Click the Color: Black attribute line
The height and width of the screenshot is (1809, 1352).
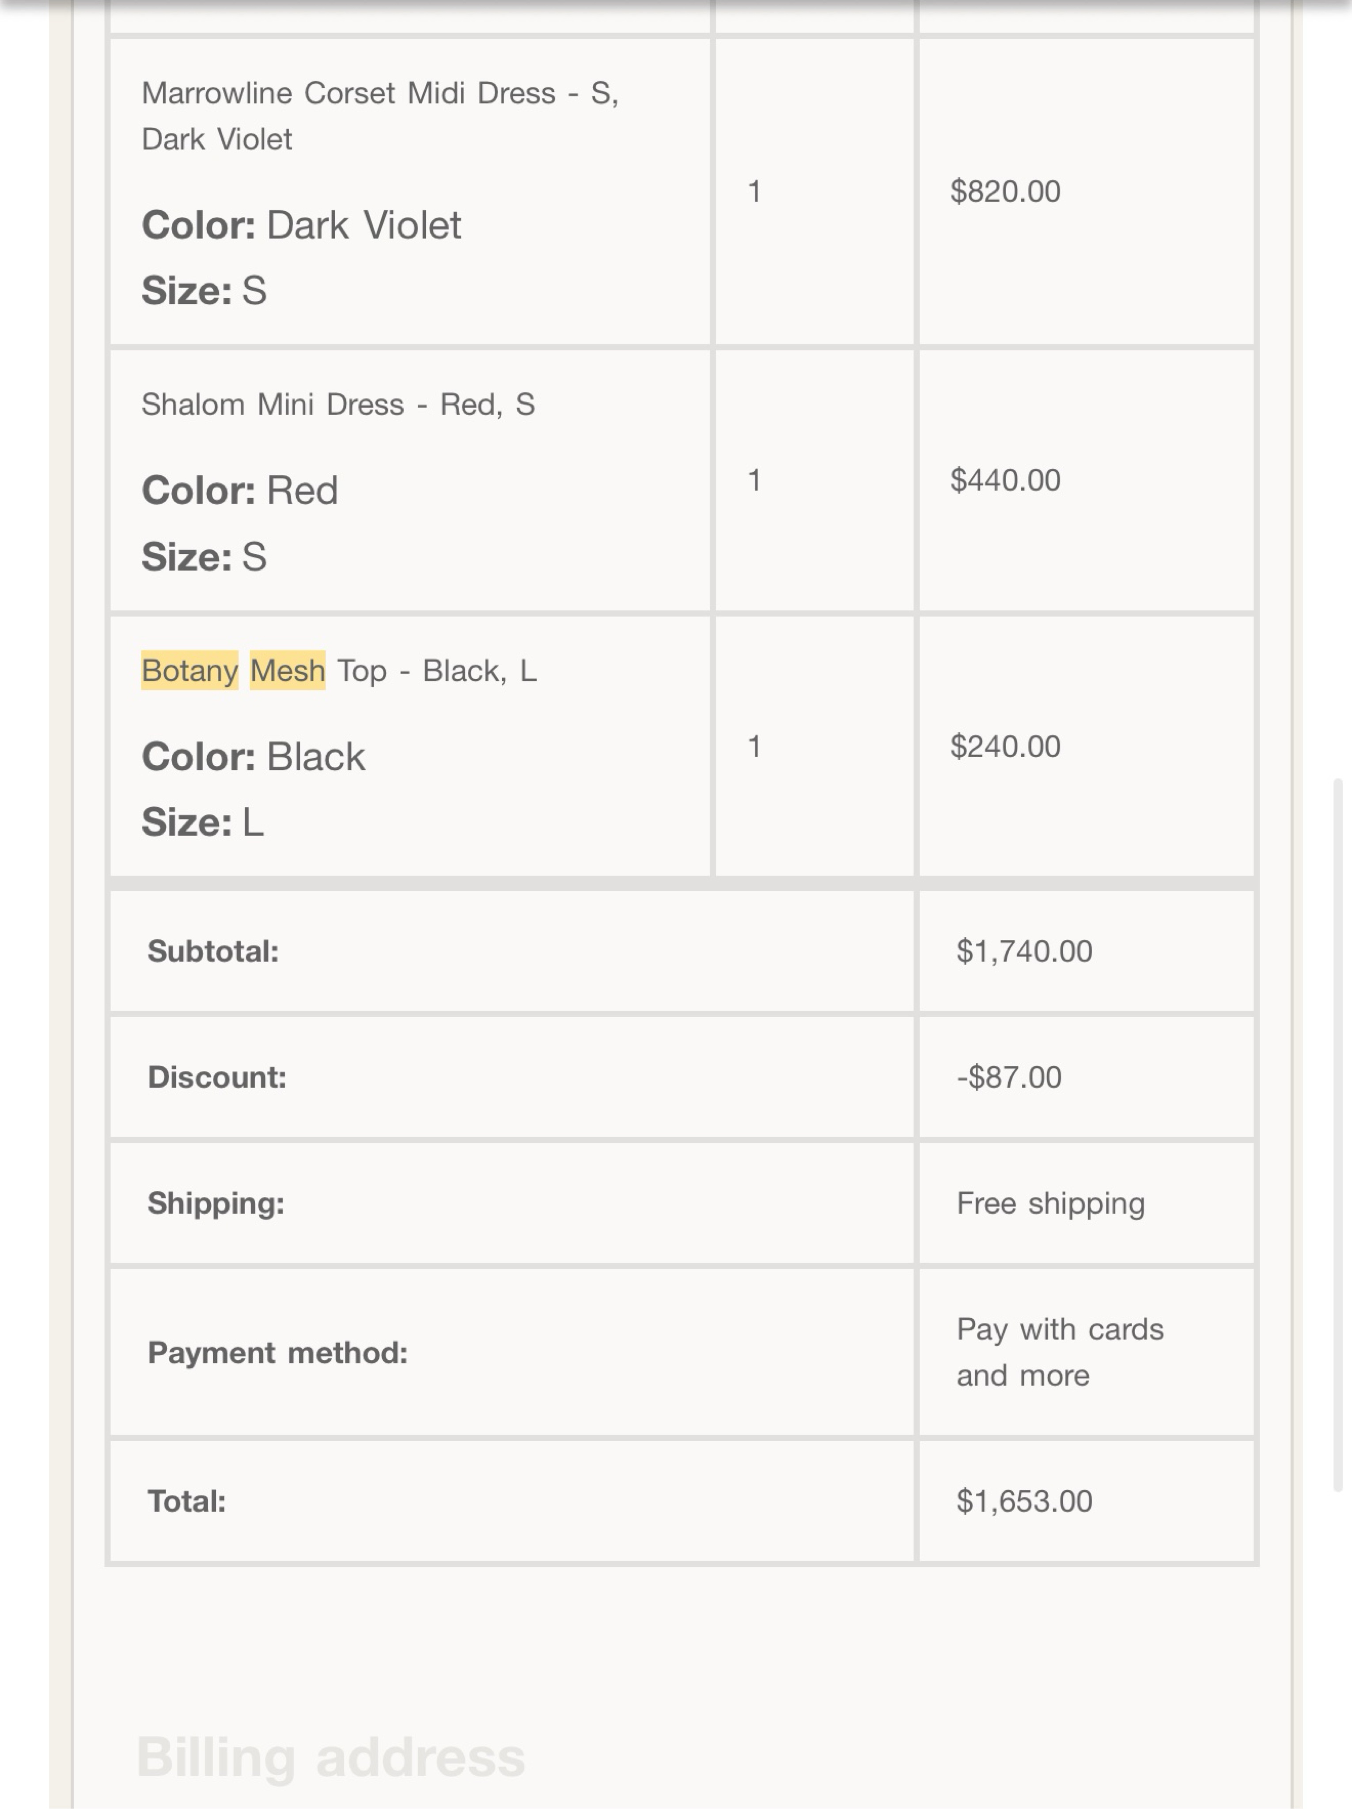pyautogui.click(x=254, y=757)
